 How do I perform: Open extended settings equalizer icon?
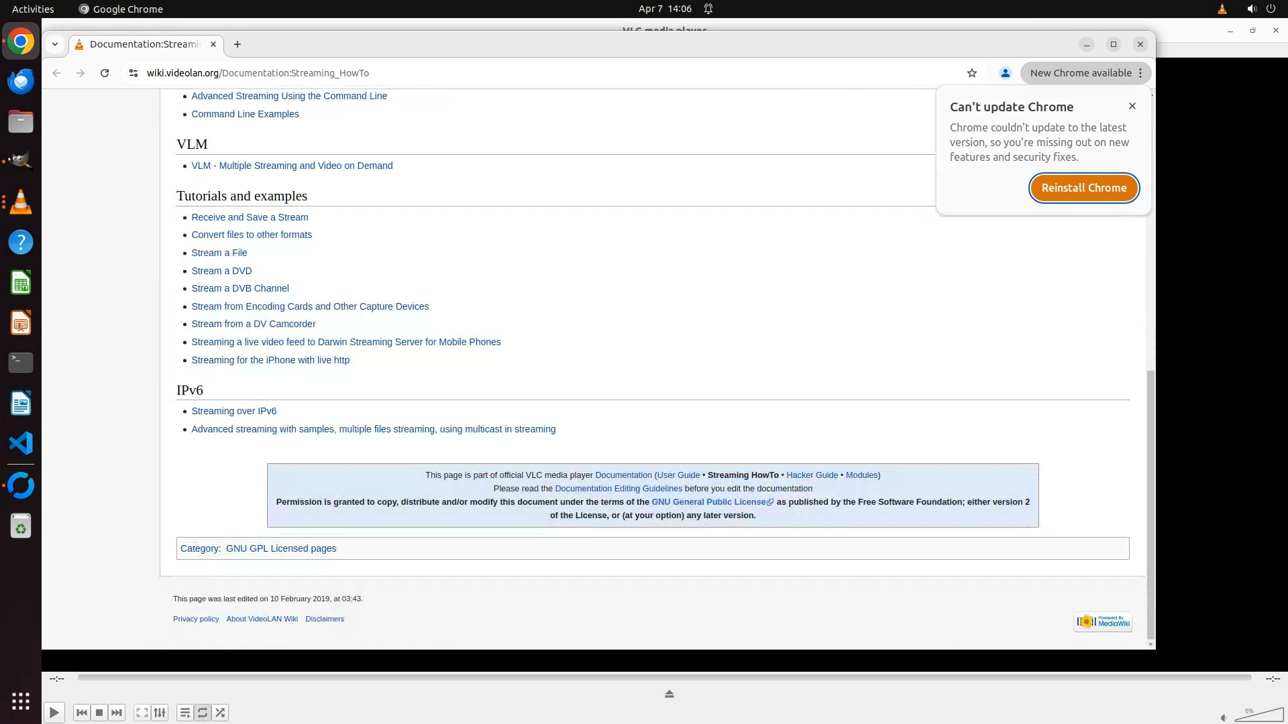click(x=160, y=713)
